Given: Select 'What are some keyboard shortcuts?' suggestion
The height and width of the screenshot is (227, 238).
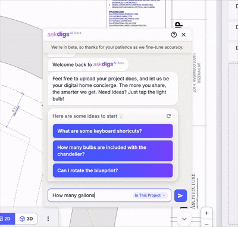Looking at the screenshot, I should [113, 131].
